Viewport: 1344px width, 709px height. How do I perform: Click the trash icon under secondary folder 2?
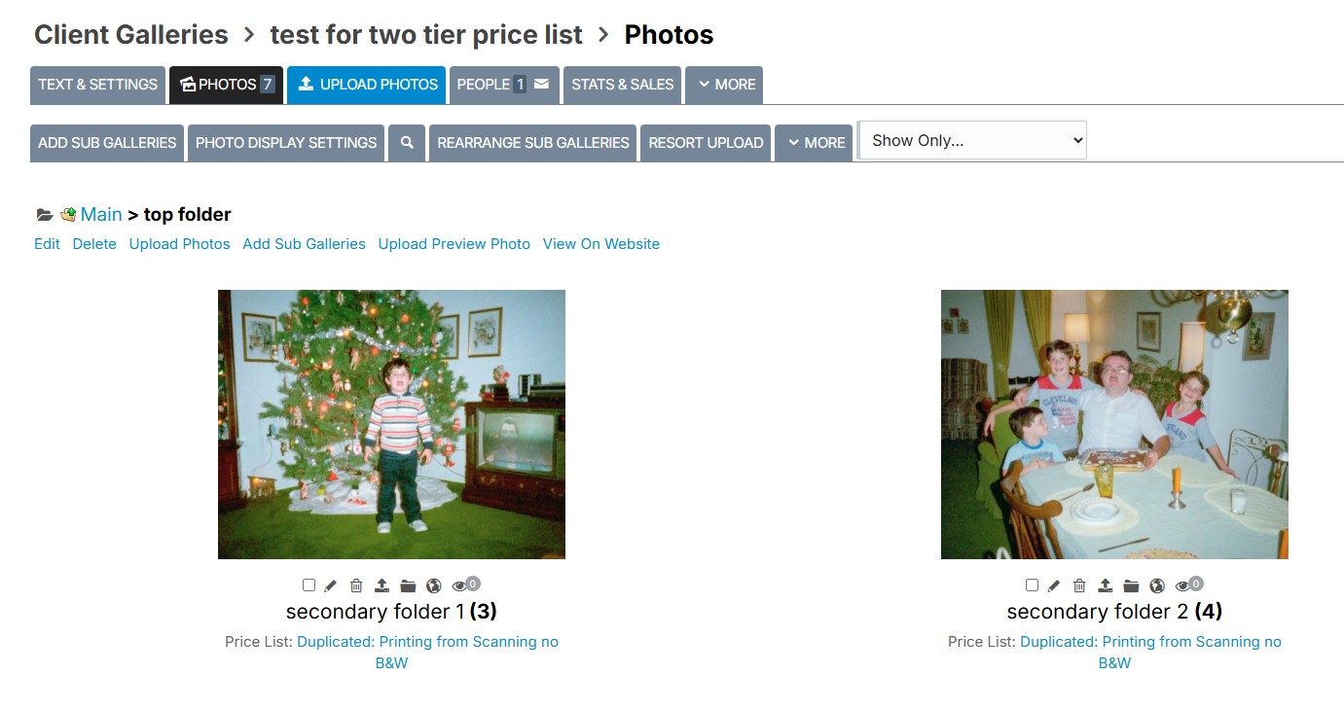[1079, 585]
